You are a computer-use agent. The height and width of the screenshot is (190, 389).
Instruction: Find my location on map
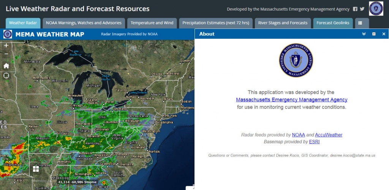[x=6, y=75]
